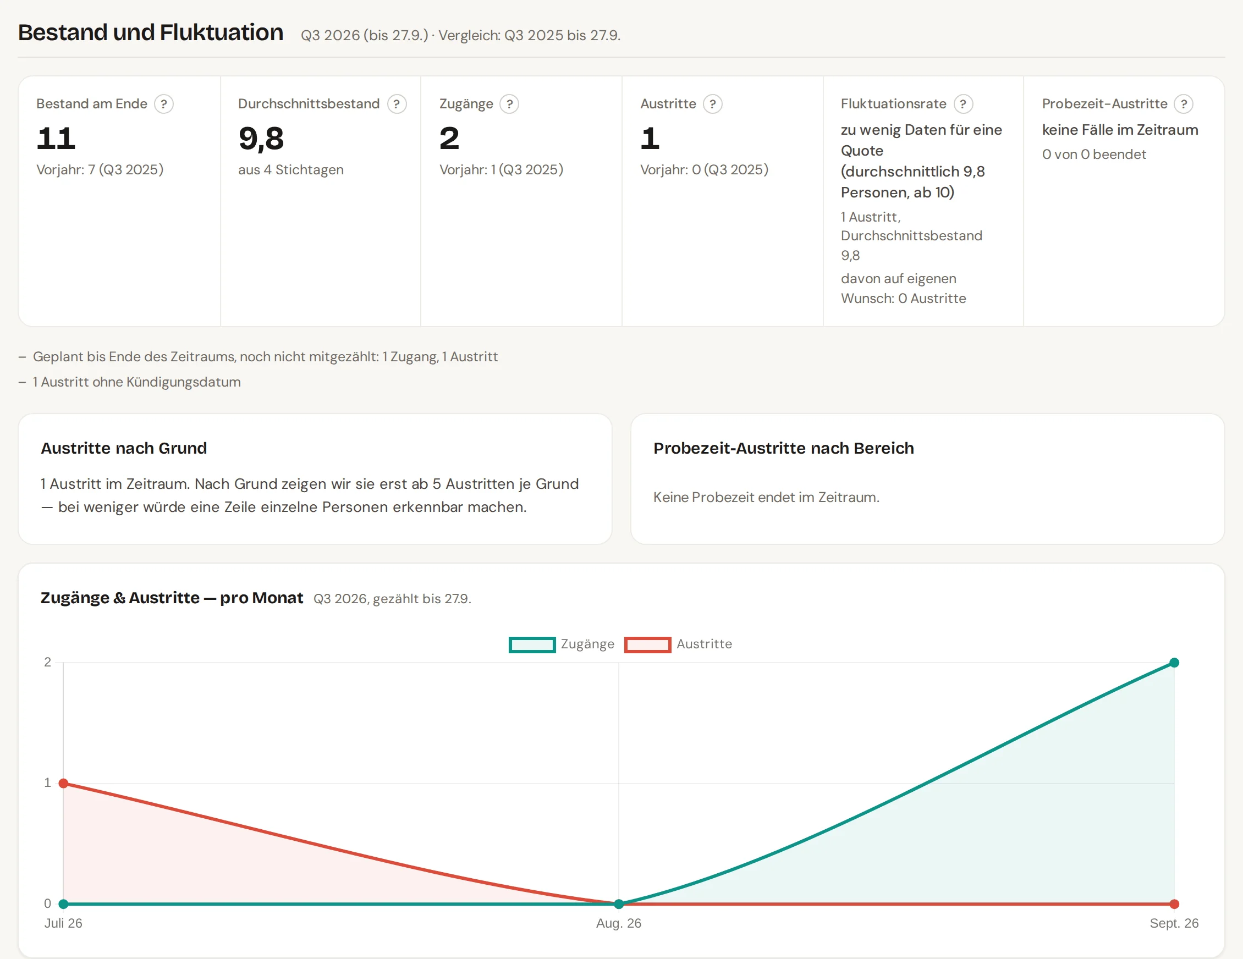The width and height of the screenshot is (1243, 959).
Task: Click the 'Geplant bis Ende des Zeitraums' note
Action: click(265, 357)
